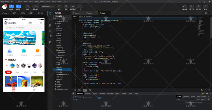Click the refresh icon in the toolbar

click(28, 6)
